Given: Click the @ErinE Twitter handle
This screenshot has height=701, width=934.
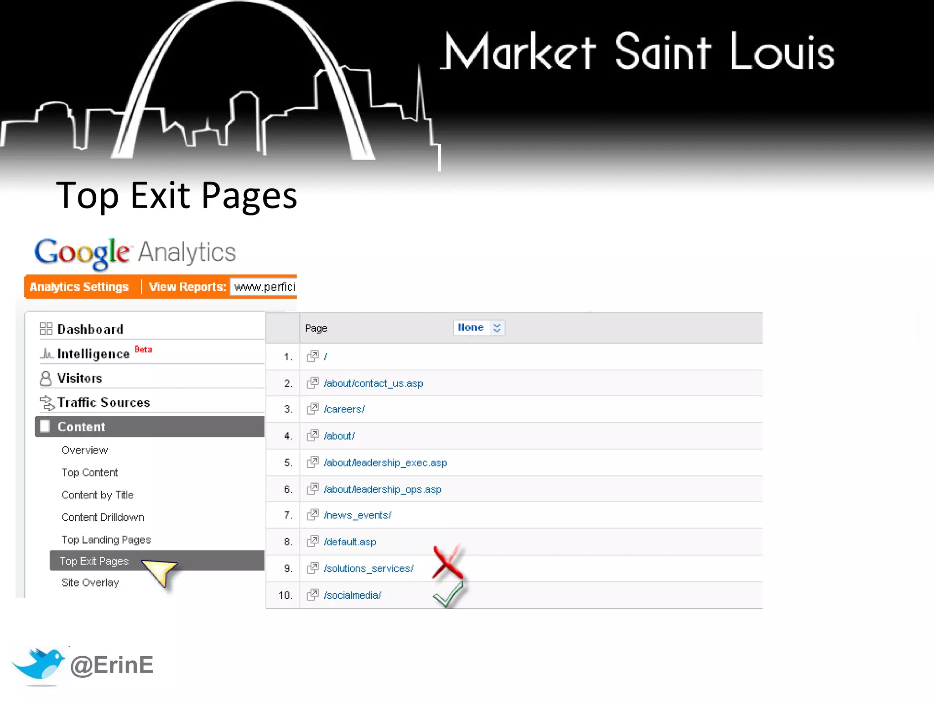Looking at the screenshot, I should click(112, 664).
